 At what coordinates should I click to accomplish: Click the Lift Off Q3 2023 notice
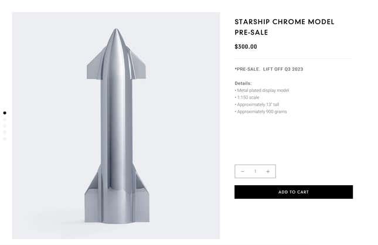click(268, 69)
